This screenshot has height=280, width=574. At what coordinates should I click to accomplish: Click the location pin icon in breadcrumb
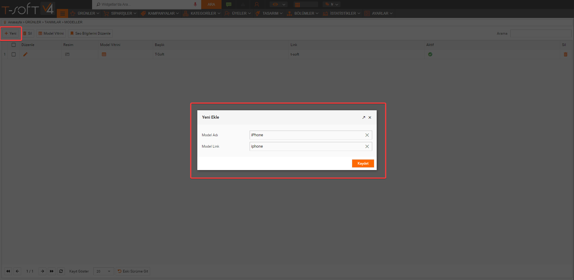[x=5, y=22]
